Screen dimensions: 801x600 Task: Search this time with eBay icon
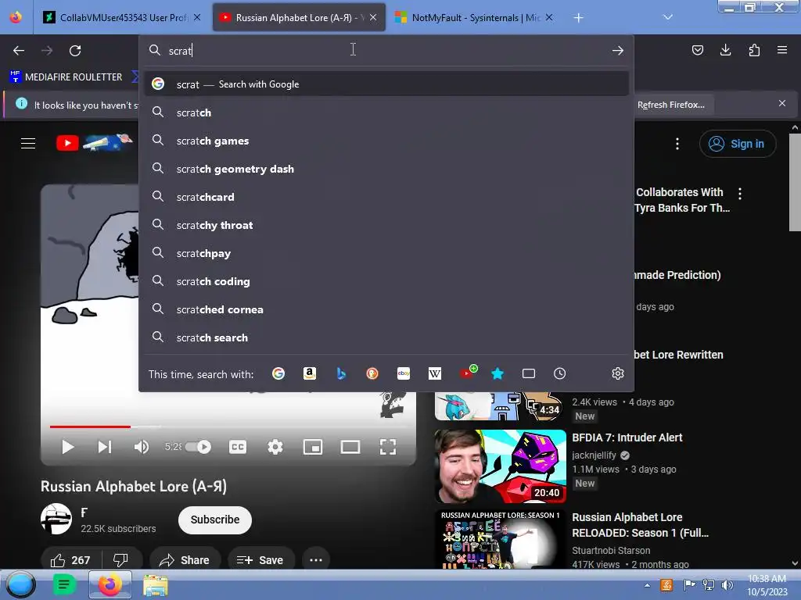coord(404,373)
